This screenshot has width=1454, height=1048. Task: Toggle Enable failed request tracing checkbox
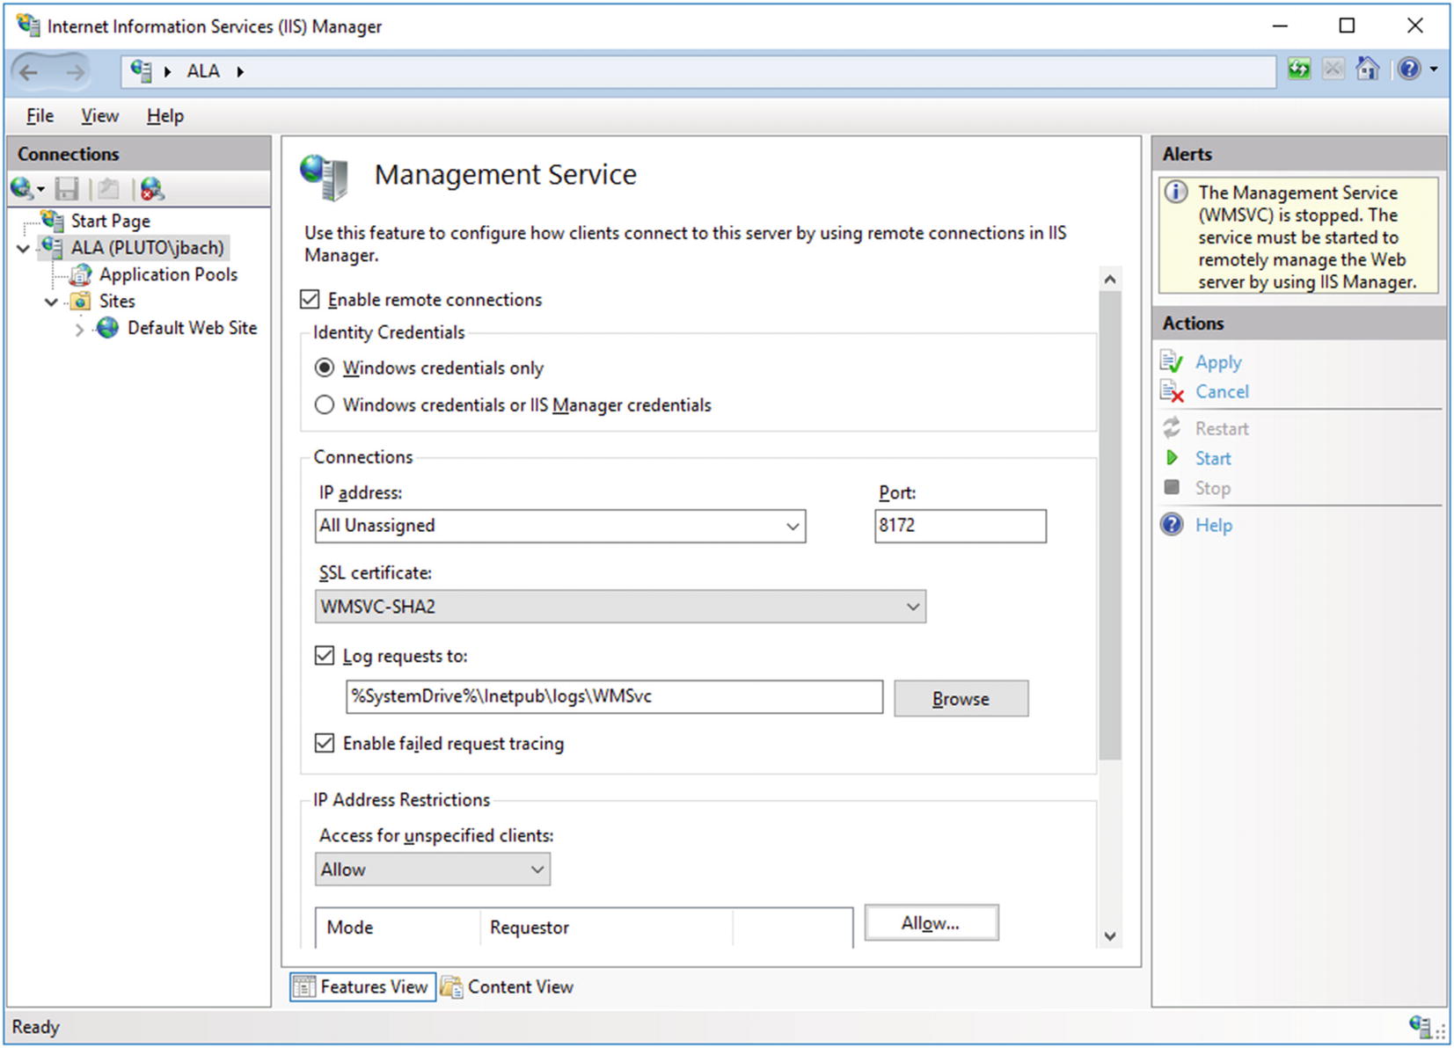325,743
